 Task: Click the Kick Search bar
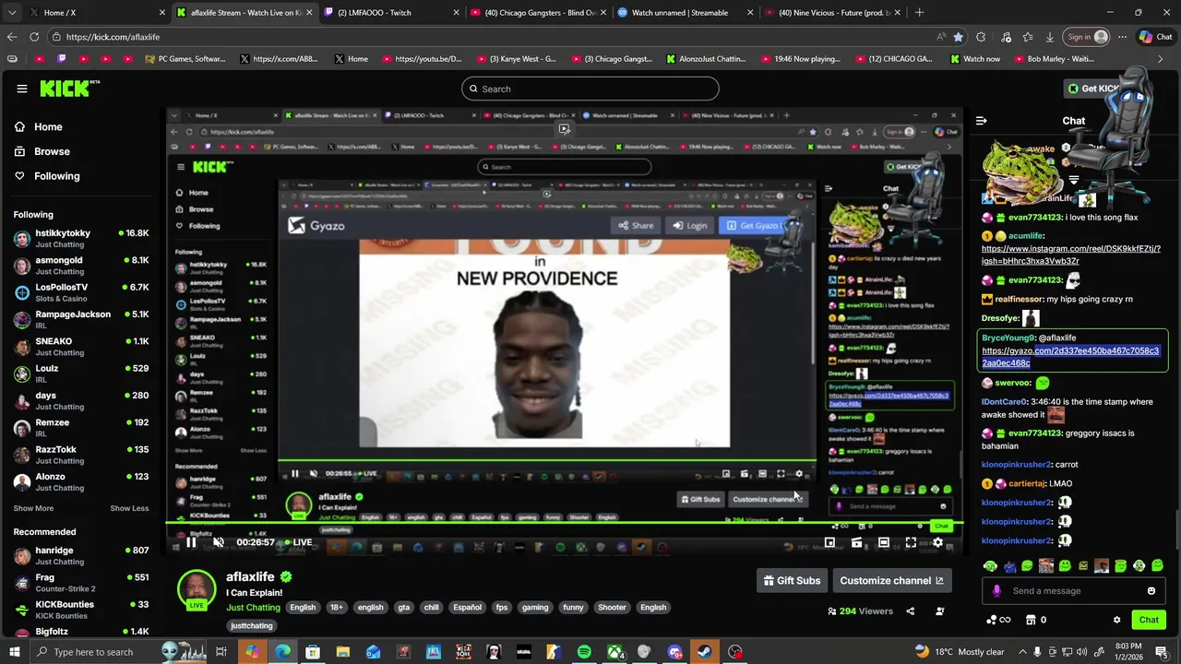coord(590,89)
